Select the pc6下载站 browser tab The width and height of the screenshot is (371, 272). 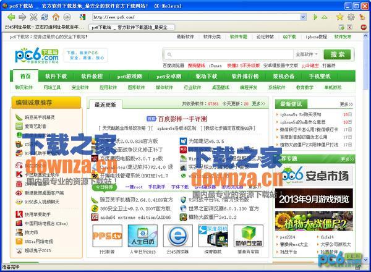click(132, 27)
